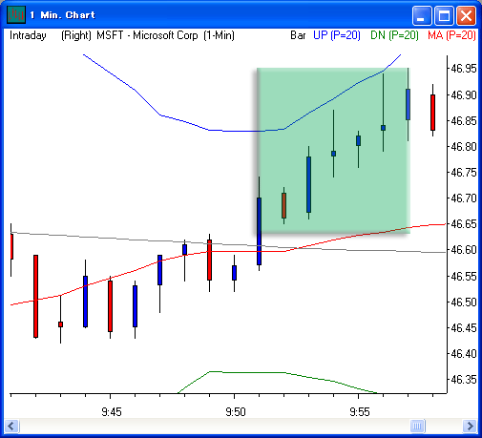Click the 46.65 price axis label

(x=464, y=224)
